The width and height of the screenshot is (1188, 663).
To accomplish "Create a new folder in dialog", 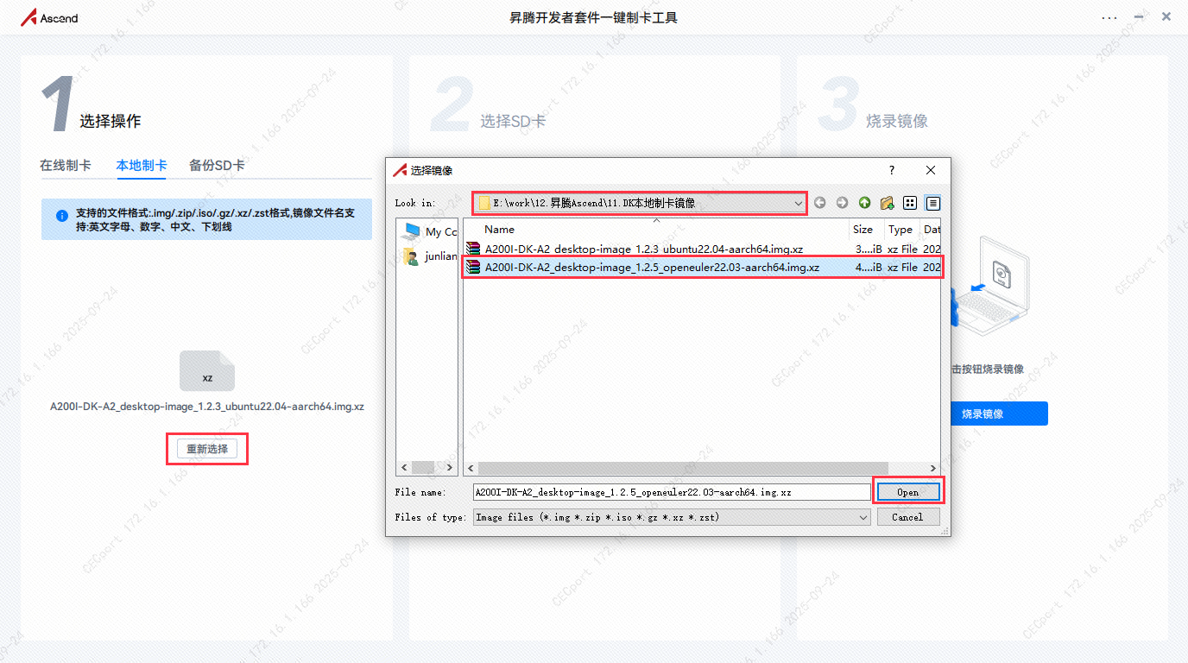I will pyautogui.click(x=887, y=203).
